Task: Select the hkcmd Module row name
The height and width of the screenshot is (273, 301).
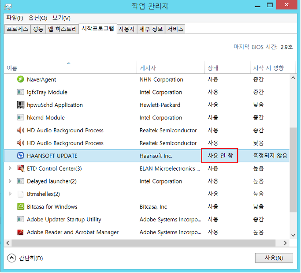Action: click(46, 118)
